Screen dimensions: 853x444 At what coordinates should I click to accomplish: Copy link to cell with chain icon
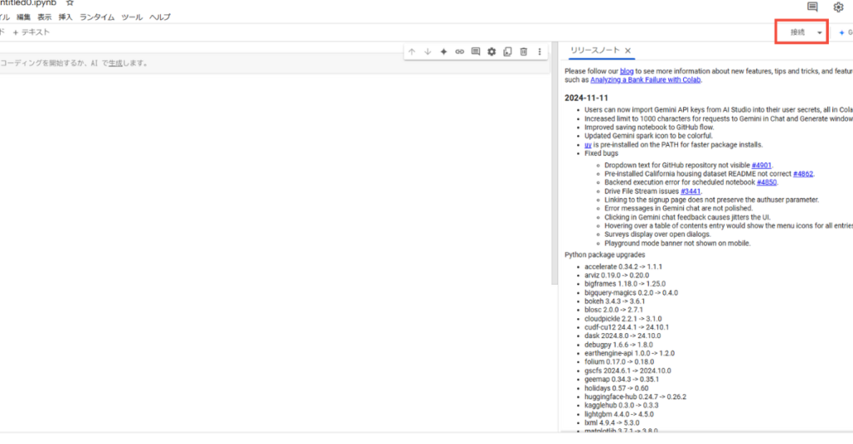point(459,52)
